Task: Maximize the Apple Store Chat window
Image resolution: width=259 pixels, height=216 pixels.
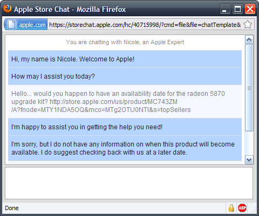Action: coord(237,9)
